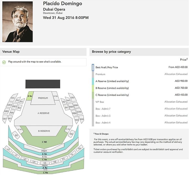Select box V1 on the lower left

coord(9,149)
